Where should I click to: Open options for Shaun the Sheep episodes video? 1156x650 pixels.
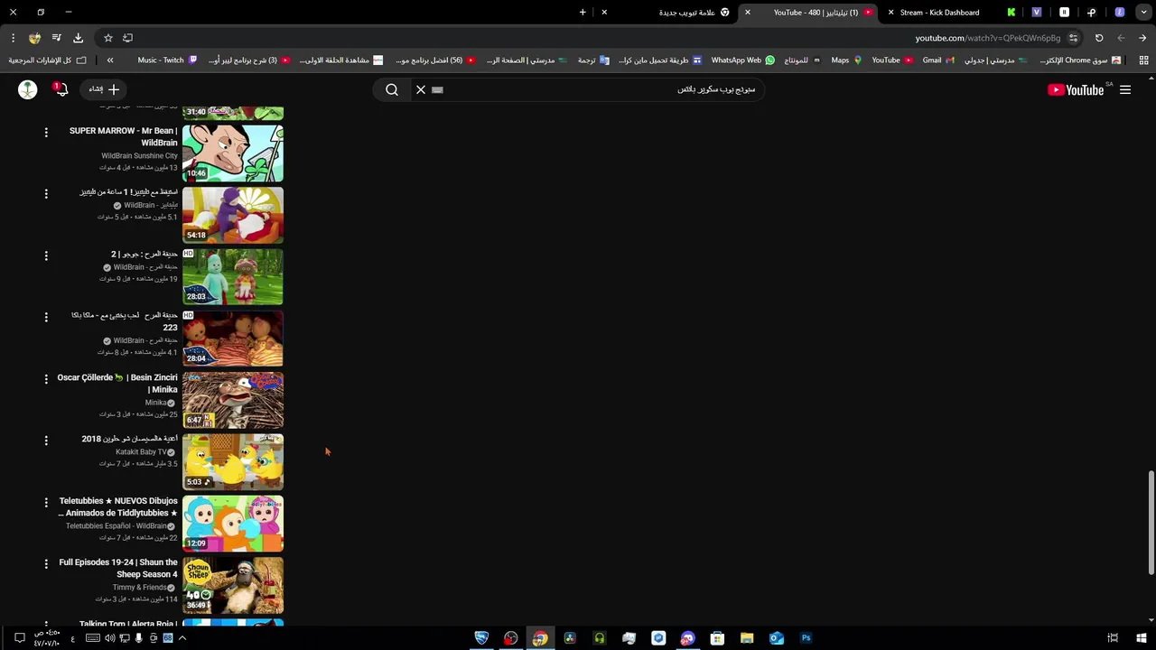tap(46, 563)
